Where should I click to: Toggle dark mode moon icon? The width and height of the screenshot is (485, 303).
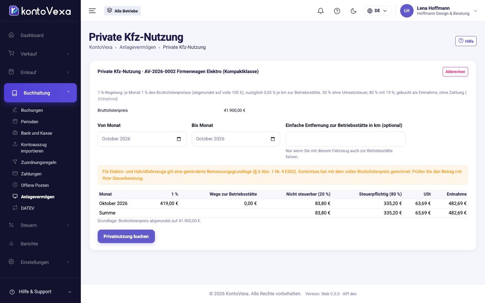pyautogui.click(x=353, y=11)
